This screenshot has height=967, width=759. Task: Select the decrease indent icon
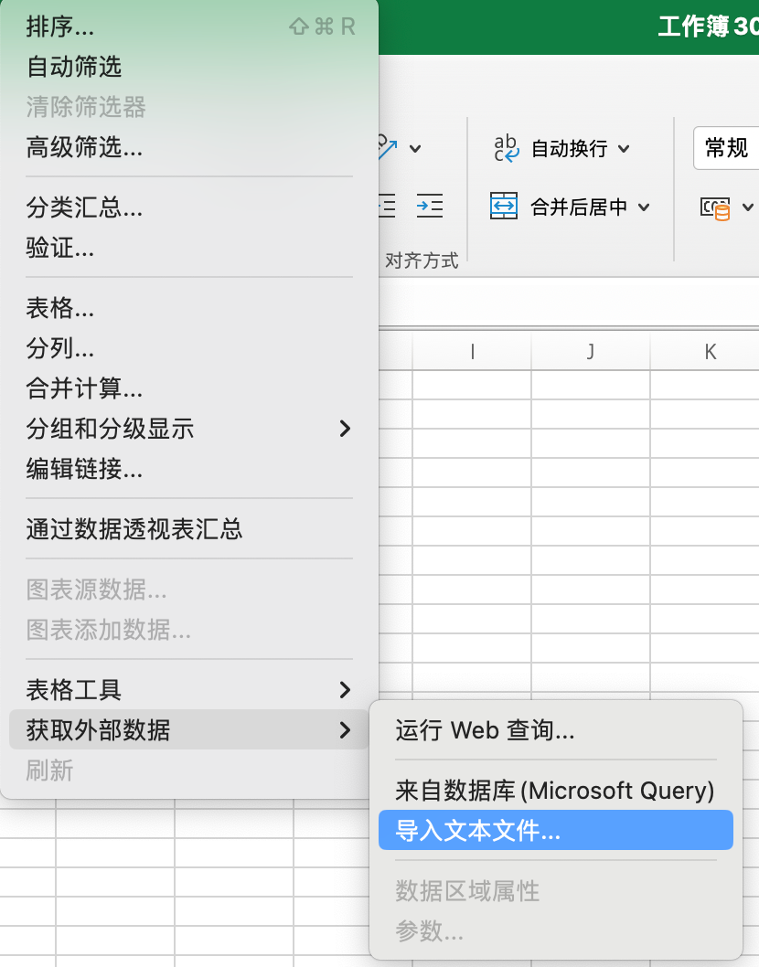point(385,206)
